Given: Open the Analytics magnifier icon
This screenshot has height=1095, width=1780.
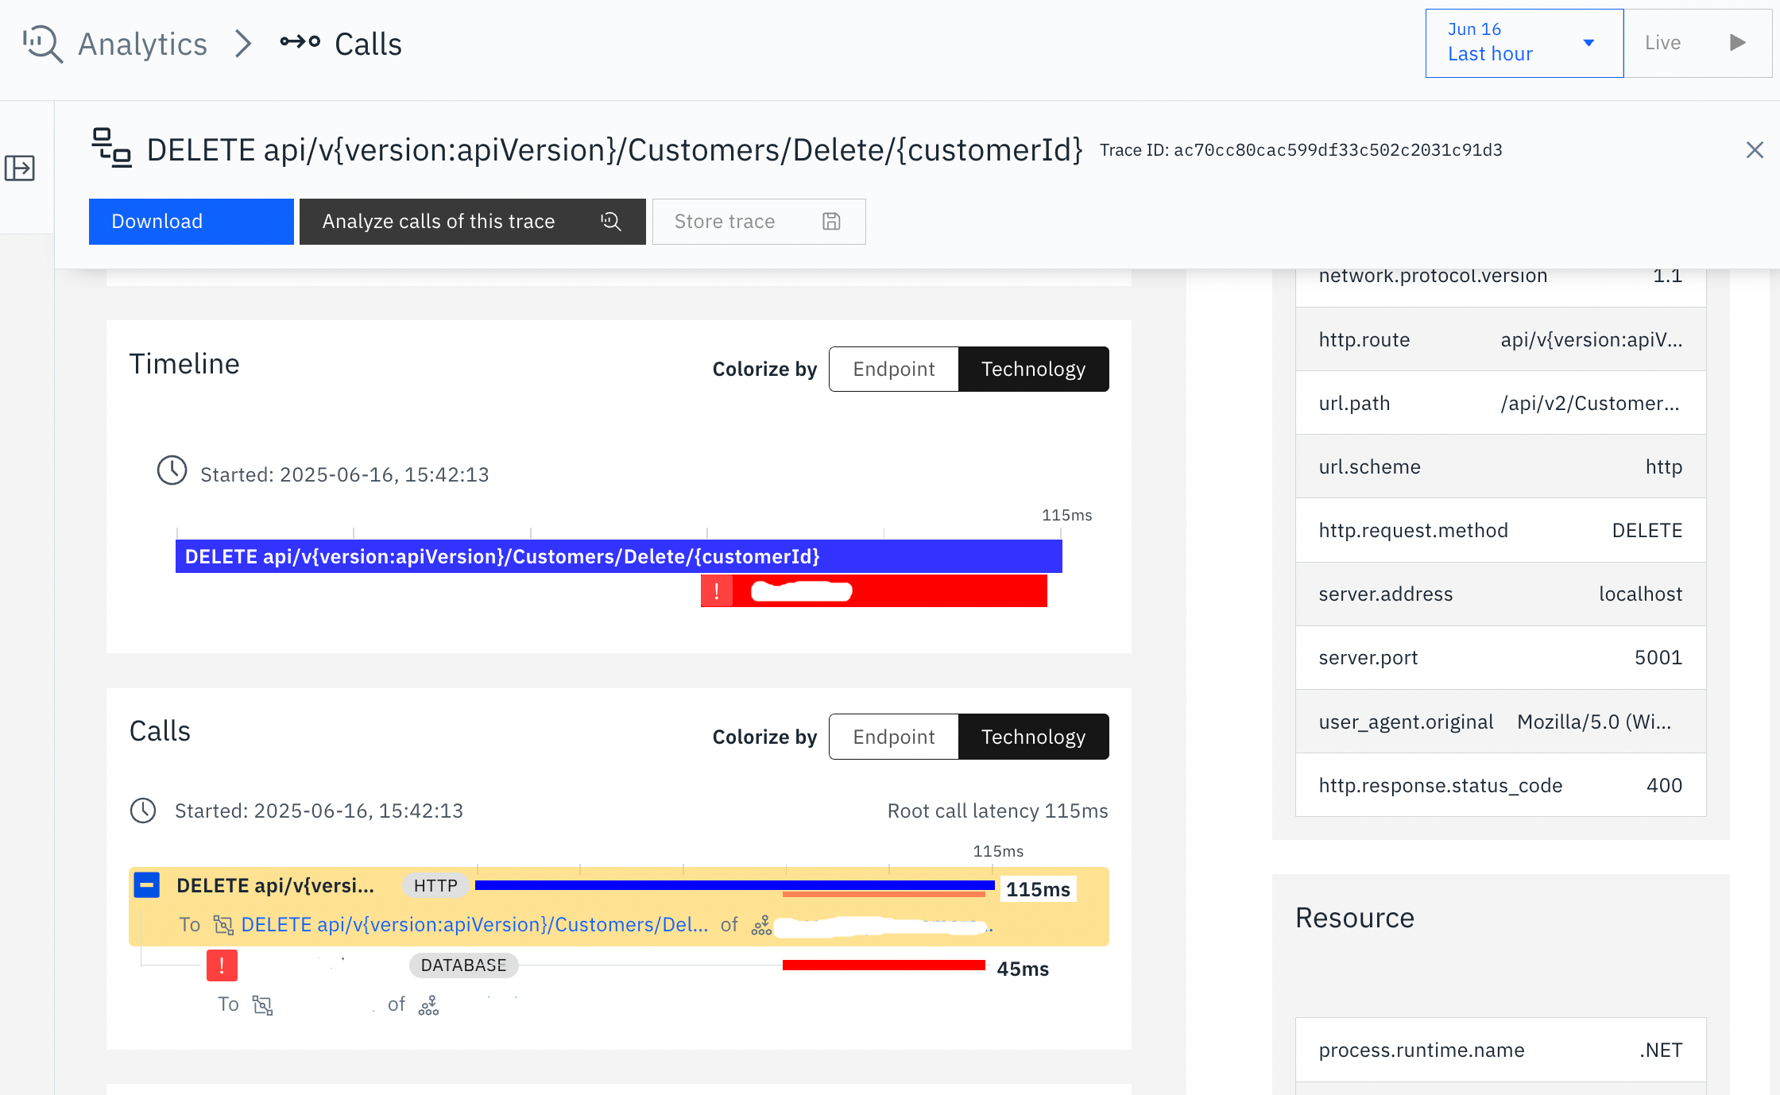Looking at the screenshot, I should 42,44.
